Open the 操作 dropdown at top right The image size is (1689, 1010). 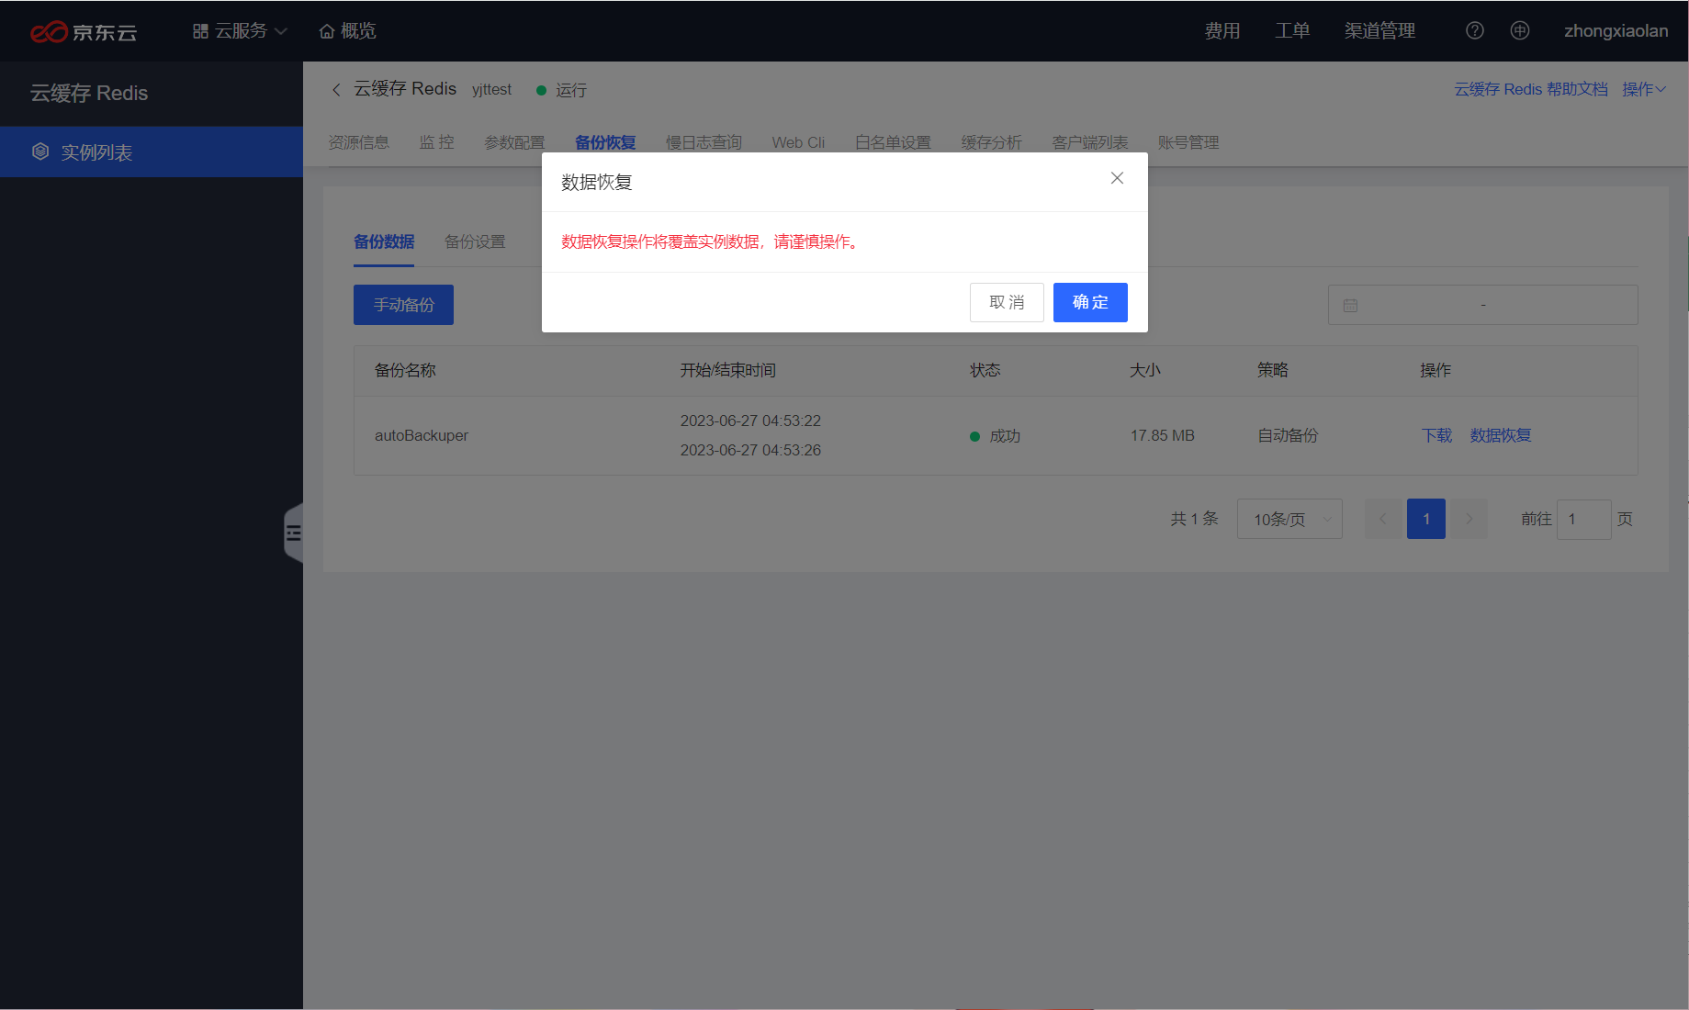[x=1643, y=89]
